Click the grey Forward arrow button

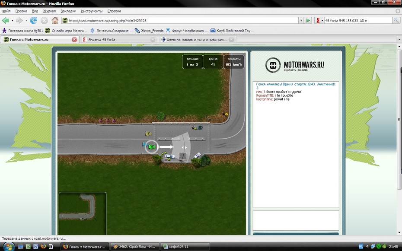[x=19, y=20]
